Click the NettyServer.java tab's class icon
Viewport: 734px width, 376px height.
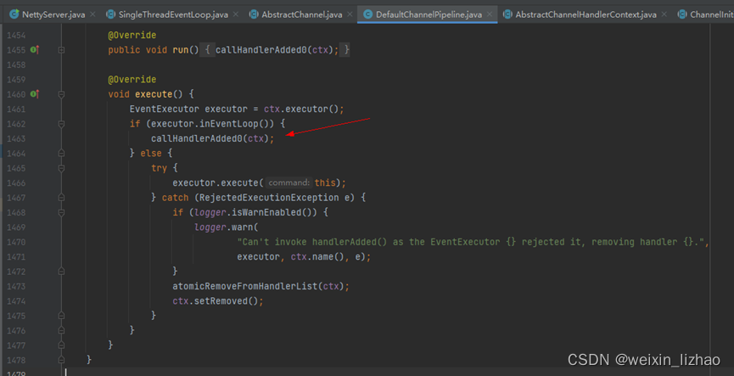[14, 14]
